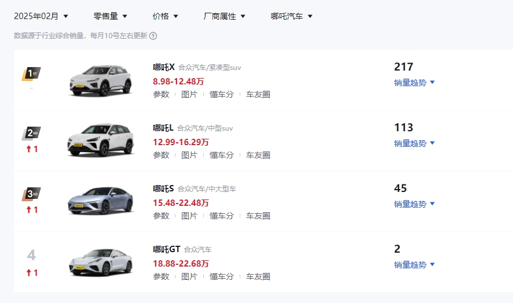Open 参数 link for 哪吒X
The height and width of the screenshot is (303, 513).
(161, 94)
